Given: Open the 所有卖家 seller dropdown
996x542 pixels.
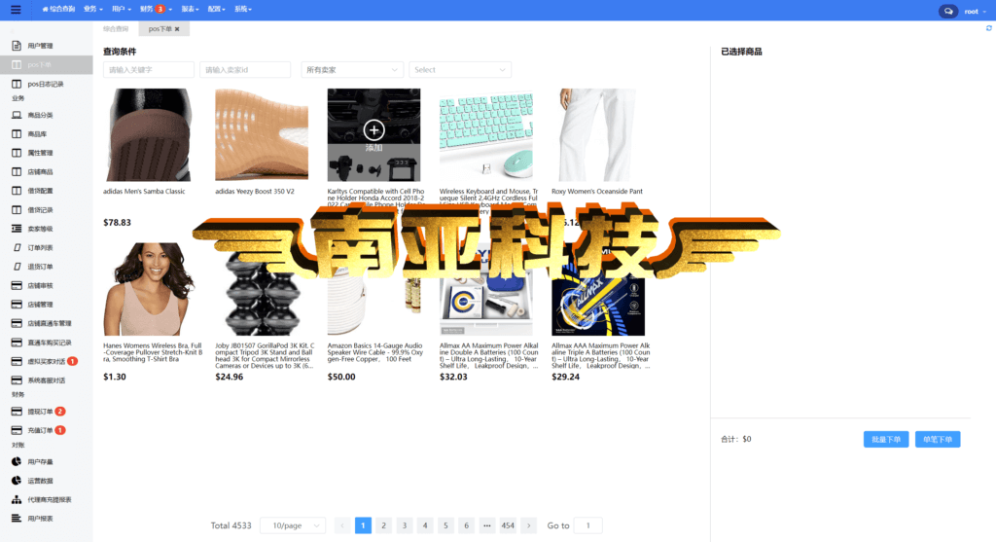Looking at the screenshot, I should point(352,70).
